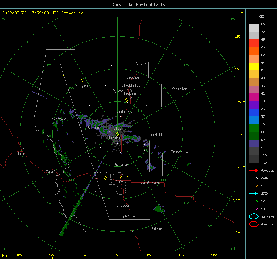
Task: Click the Innisfail city label
Action: [124, 111]
